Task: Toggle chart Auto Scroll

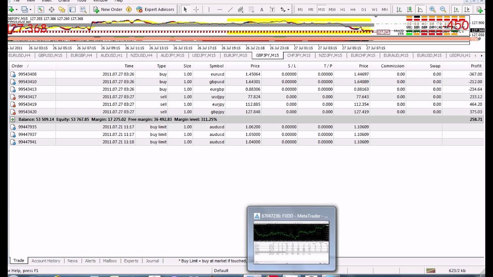Action: click(456, 9)
